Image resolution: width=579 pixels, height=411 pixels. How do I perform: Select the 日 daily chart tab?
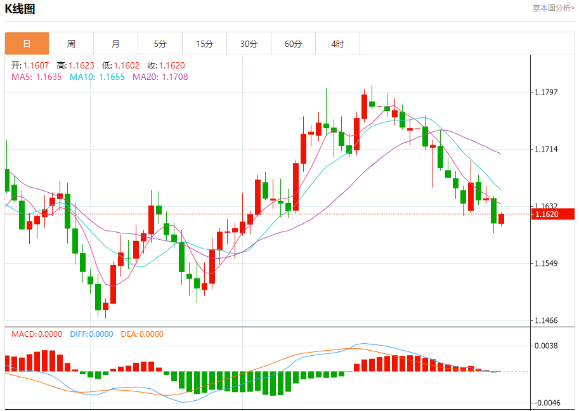pos(27,44)
